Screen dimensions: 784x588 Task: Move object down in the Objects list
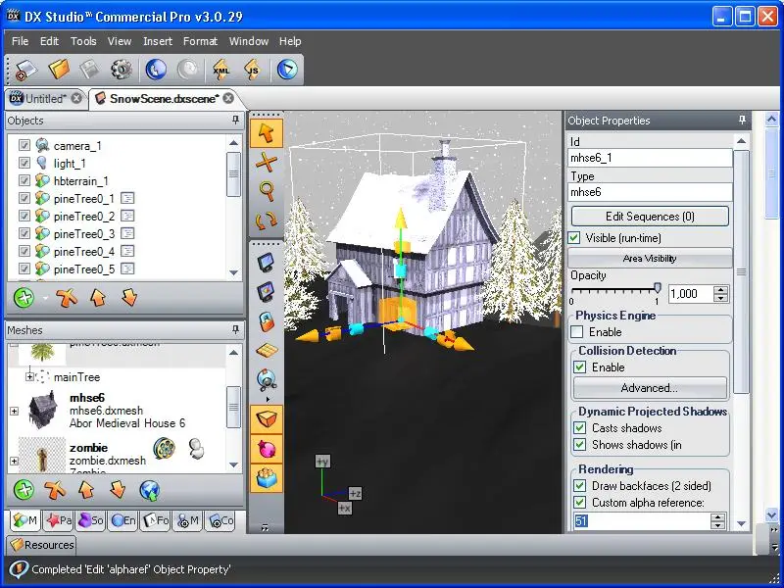click(x=129, y=298)
